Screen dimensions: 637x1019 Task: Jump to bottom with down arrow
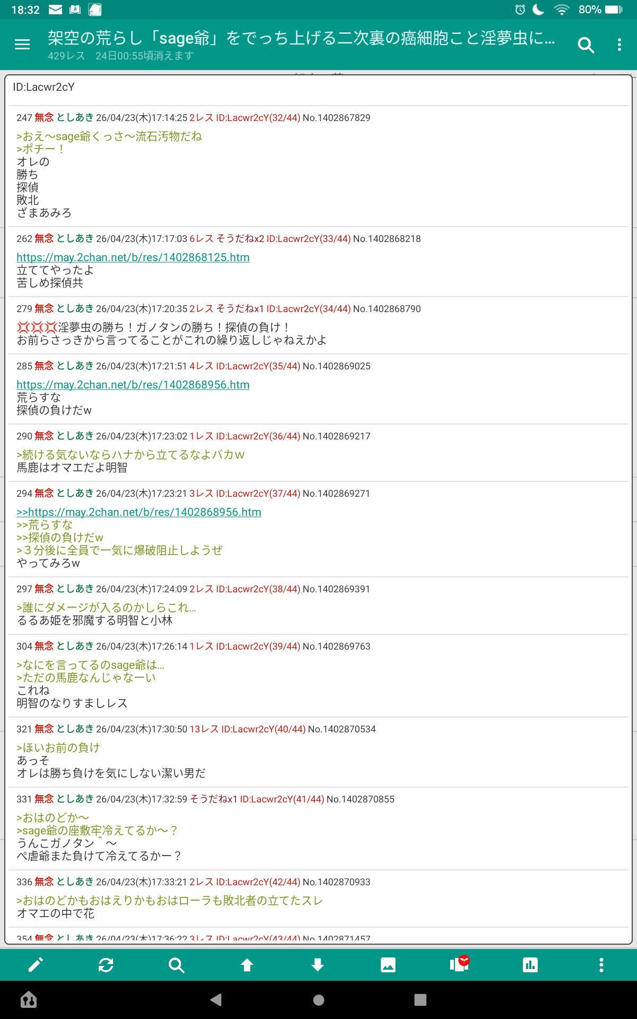[x=317, y=965]
